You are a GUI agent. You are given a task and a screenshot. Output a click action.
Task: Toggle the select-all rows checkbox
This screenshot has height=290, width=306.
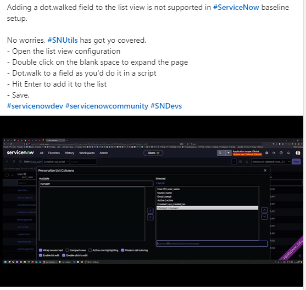click(7, 175)
